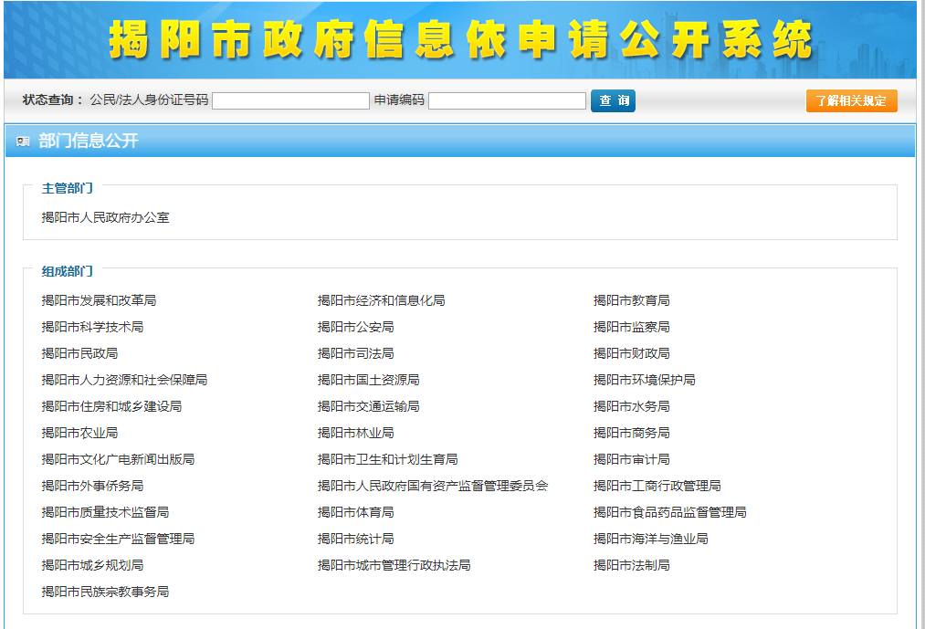Viewport: 925px width, 629px height.
Task: Open 揭阳市人民政府办公室 link
Action: point(106,217)
